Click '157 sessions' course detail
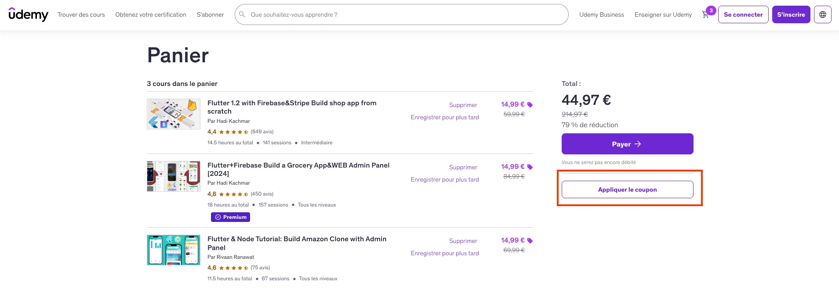The width and height of the screenshot is (839, 300). coord(273,205)
